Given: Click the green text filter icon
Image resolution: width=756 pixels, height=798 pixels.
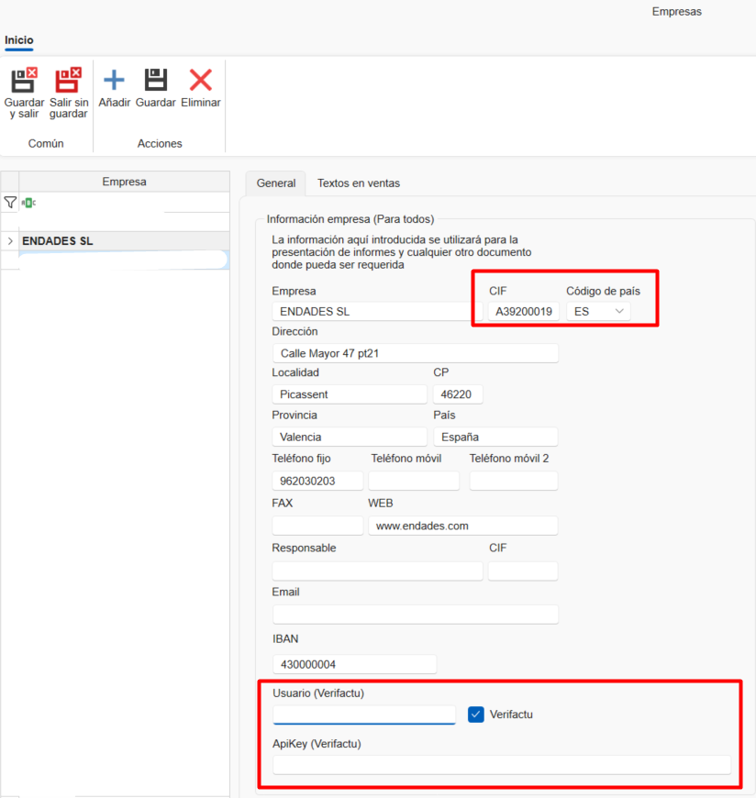Looking at the screenshot, I should pyautogui.click(x=28, y=203).
